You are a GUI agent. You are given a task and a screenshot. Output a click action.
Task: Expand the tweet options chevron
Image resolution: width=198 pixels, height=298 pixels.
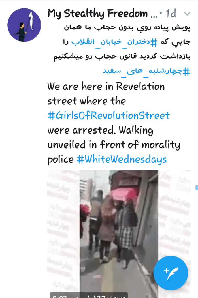tap(187, 14)
